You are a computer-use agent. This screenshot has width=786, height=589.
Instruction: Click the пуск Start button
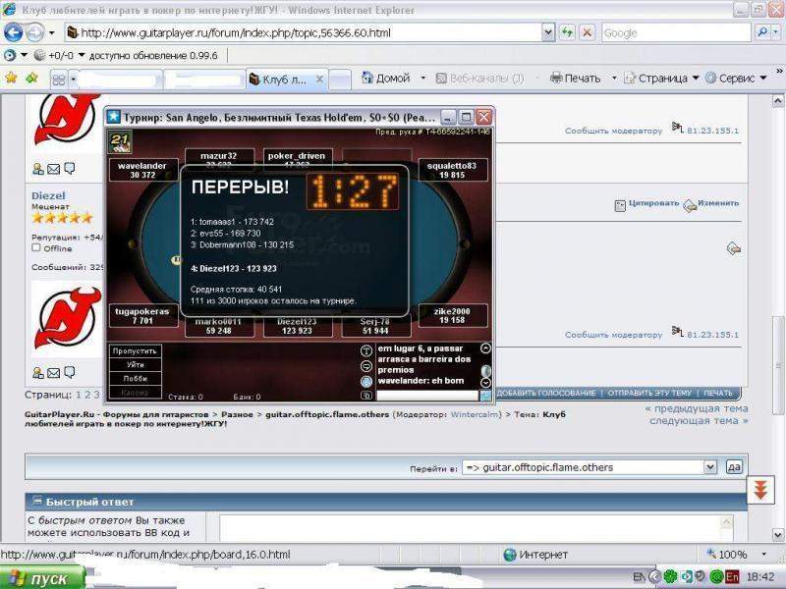[x=42, y=578]
